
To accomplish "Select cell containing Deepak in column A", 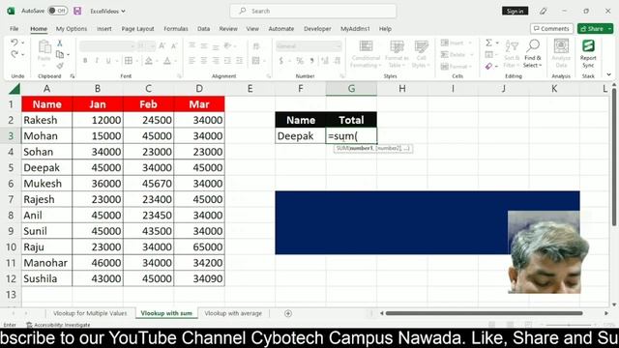I will [47, 167].
